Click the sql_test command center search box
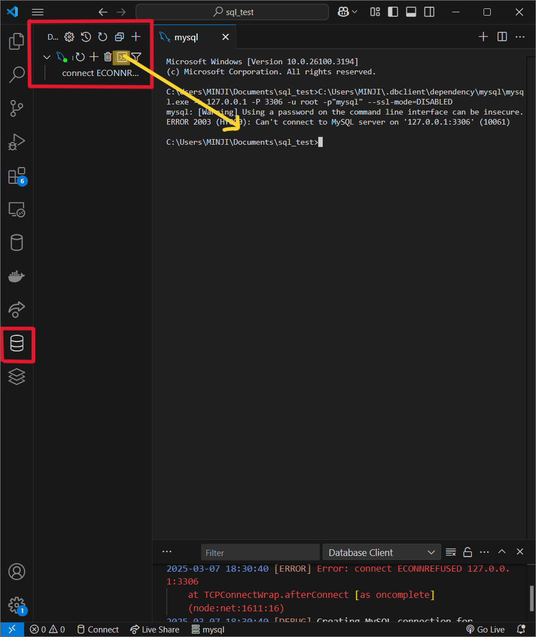This screenshot has height=637, width=536. click(232, 12)
